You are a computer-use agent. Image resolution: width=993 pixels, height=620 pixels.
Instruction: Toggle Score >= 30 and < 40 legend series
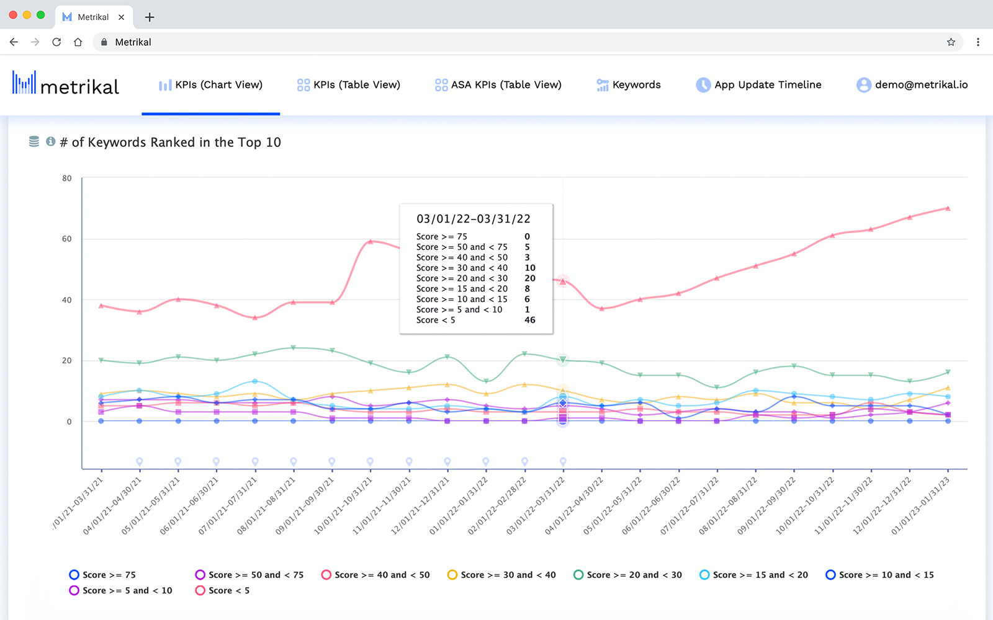coord(501,575)
